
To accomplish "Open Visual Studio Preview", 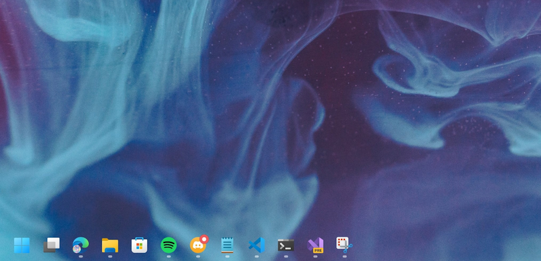I will [316, 245].
